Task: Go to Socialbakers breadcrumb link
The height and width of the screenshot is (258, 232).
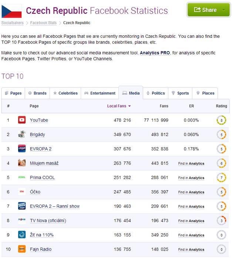Action: click(13, 23)
